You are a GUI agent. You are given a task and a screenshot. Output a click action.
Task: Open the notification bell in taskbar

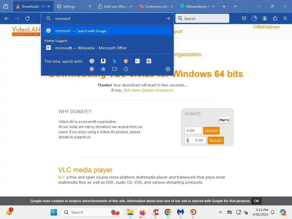(x=273, y=212)
